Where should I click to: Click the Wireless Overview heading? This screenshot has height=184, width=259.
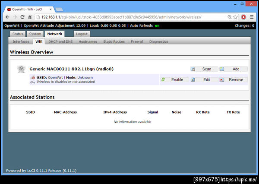32,52
